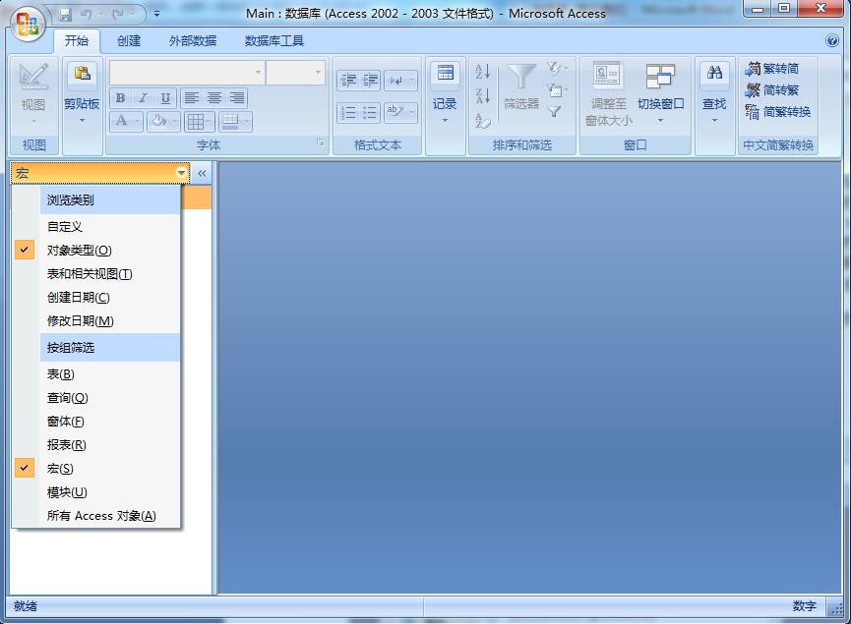
Task: Click the Redo icon in quick access toolbar
Action: [x=118, y=14]
